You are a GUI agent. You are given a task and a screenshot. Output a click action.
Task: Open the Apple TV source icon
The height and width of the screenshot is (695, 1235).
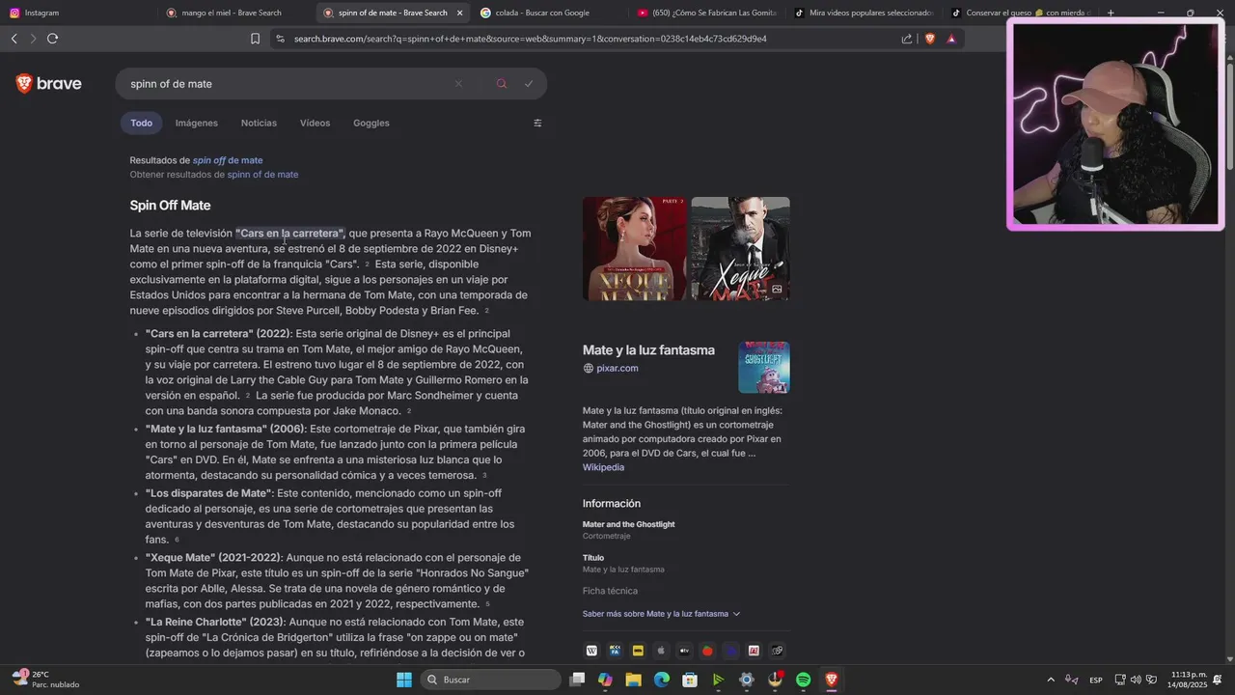click(684, 651)
